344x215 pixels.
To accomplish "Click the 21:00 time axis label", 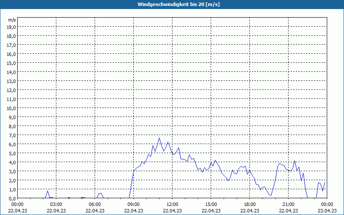I will tap(288, 205).
